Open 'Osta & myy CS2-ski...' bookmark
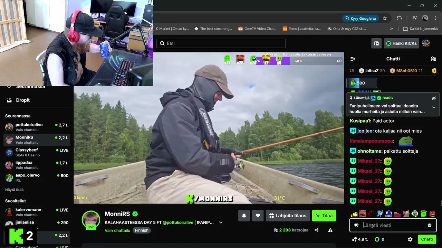 (x=346, y=29)
